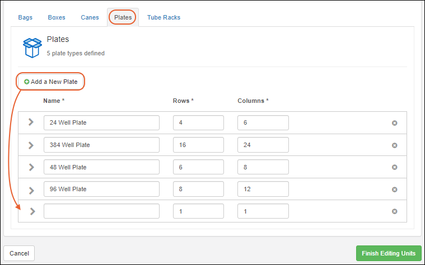Image resolution: width=425 pixels, height=265 pixels.
Task: Select the Tube Racks tab
Action: 164,17
